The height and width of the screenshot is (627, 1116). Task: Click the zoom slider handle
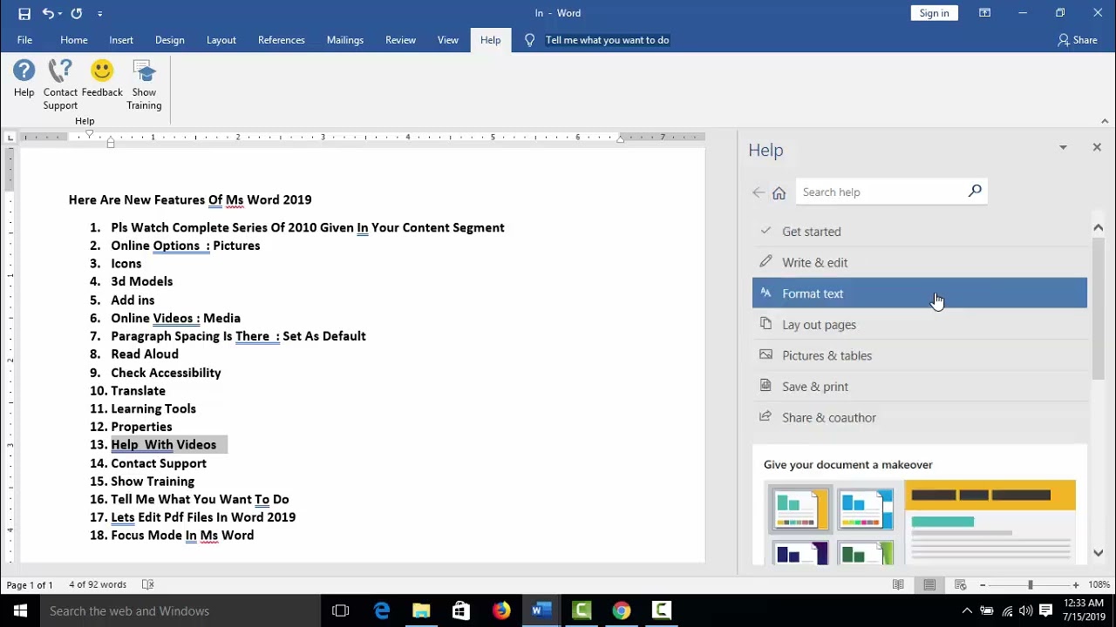tap(1030, 585)
